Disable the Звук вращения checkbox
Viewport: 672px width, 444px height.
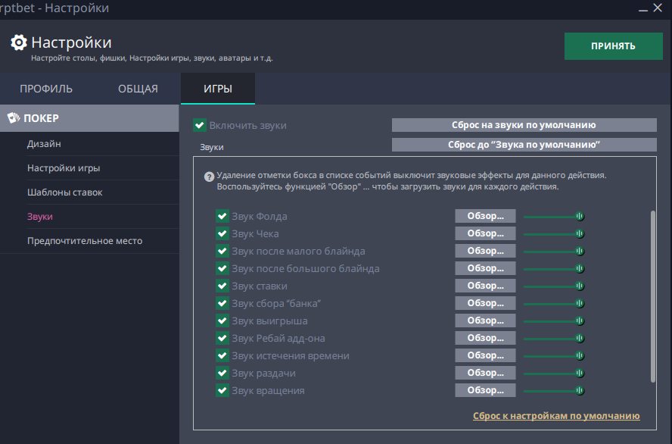(222, 390)
